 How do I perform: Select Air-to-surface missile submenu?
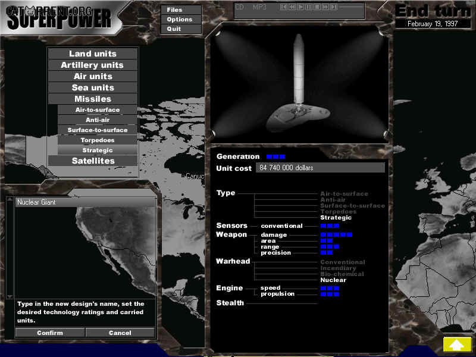tap(98, 110)
